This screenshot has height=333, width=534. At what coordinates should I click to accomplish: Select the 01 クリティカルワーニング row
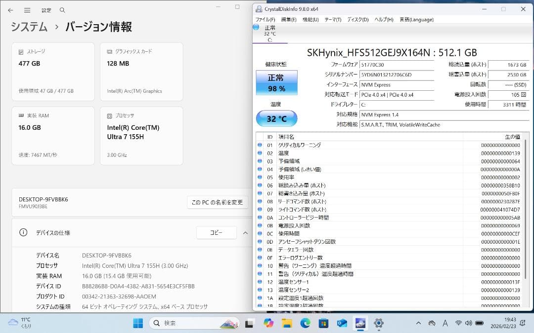click(389, 145)
